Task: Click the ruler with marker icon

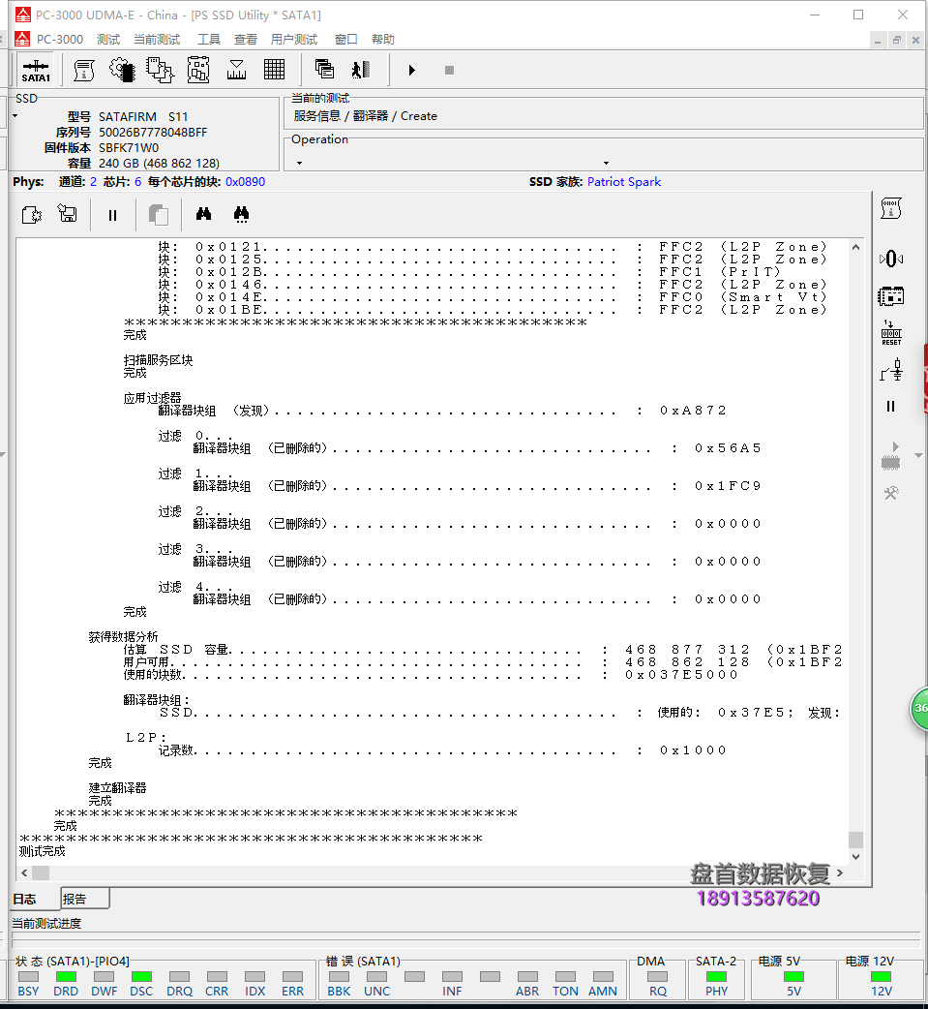Action: pyautogui.click(x=236, y=70)
